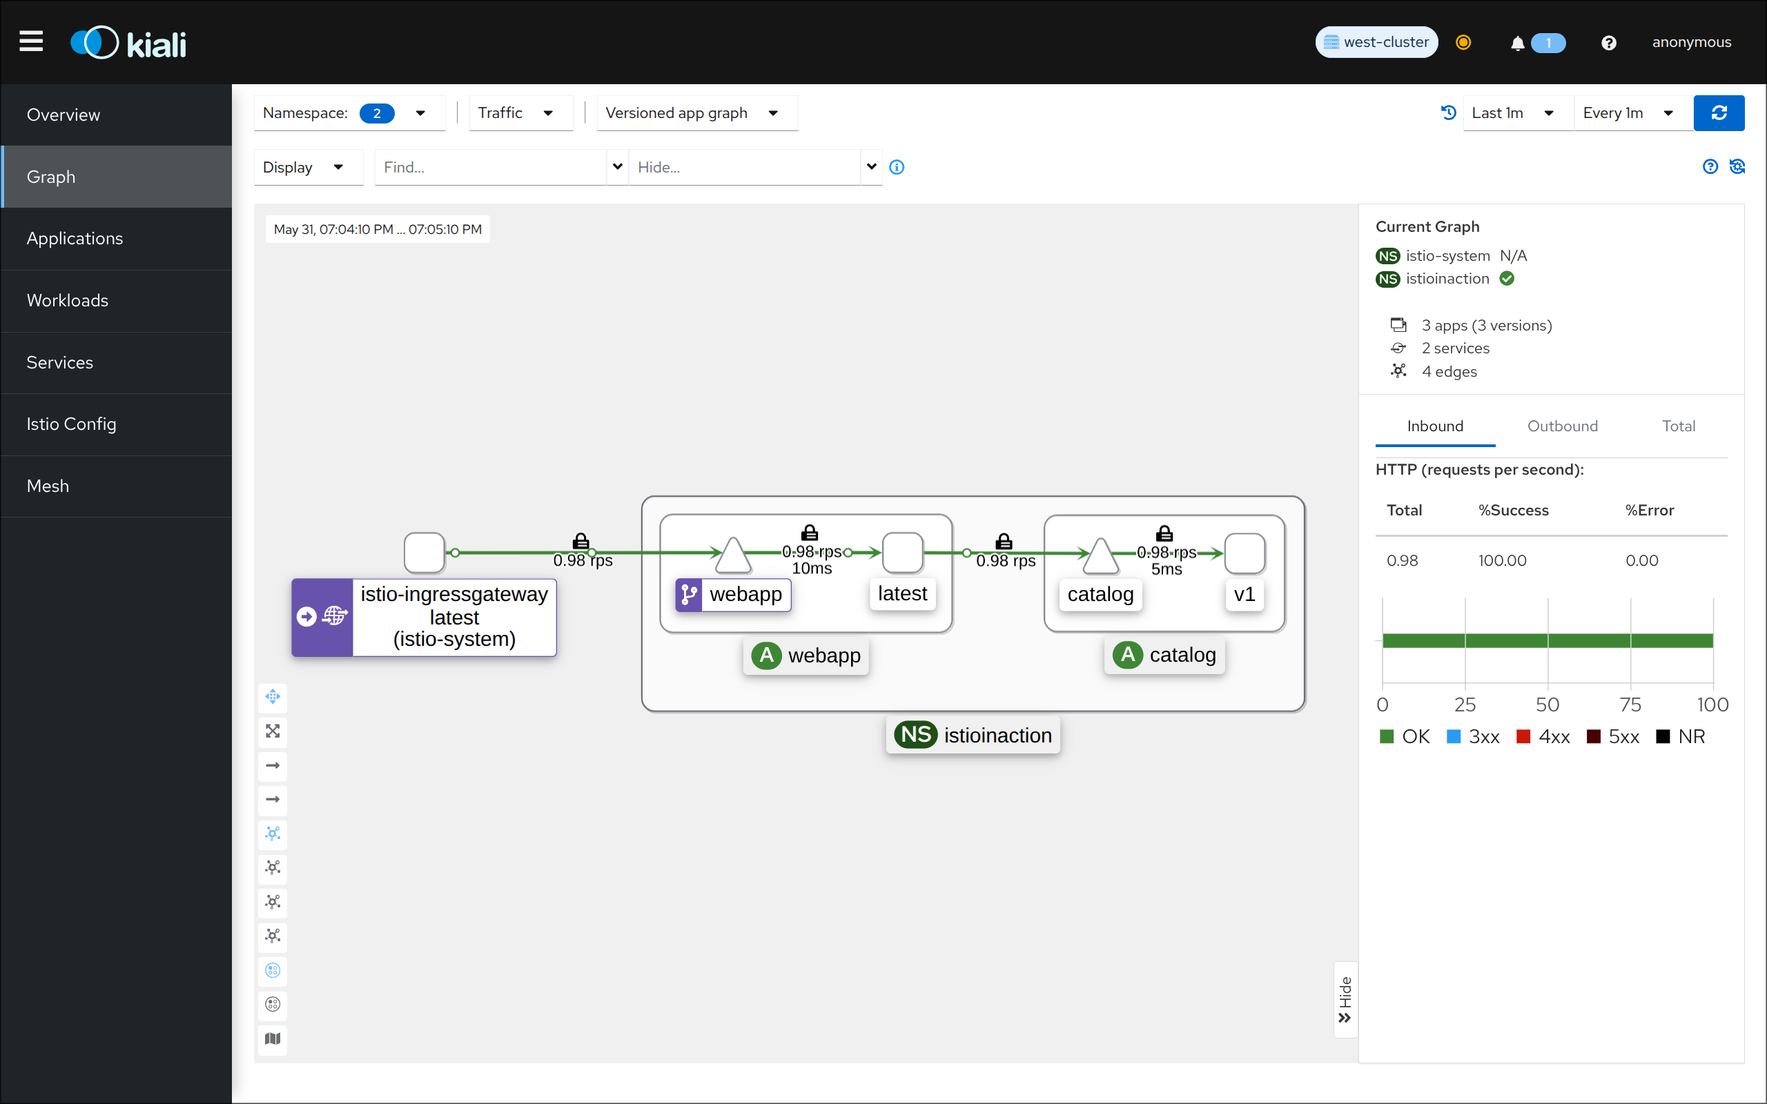Click the green istioinaction health check icon
The image size is (1767, 1104).
pos(1507,278)
